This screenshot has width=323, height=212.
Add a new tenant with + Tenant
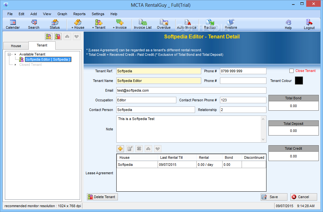coord(99,24)
